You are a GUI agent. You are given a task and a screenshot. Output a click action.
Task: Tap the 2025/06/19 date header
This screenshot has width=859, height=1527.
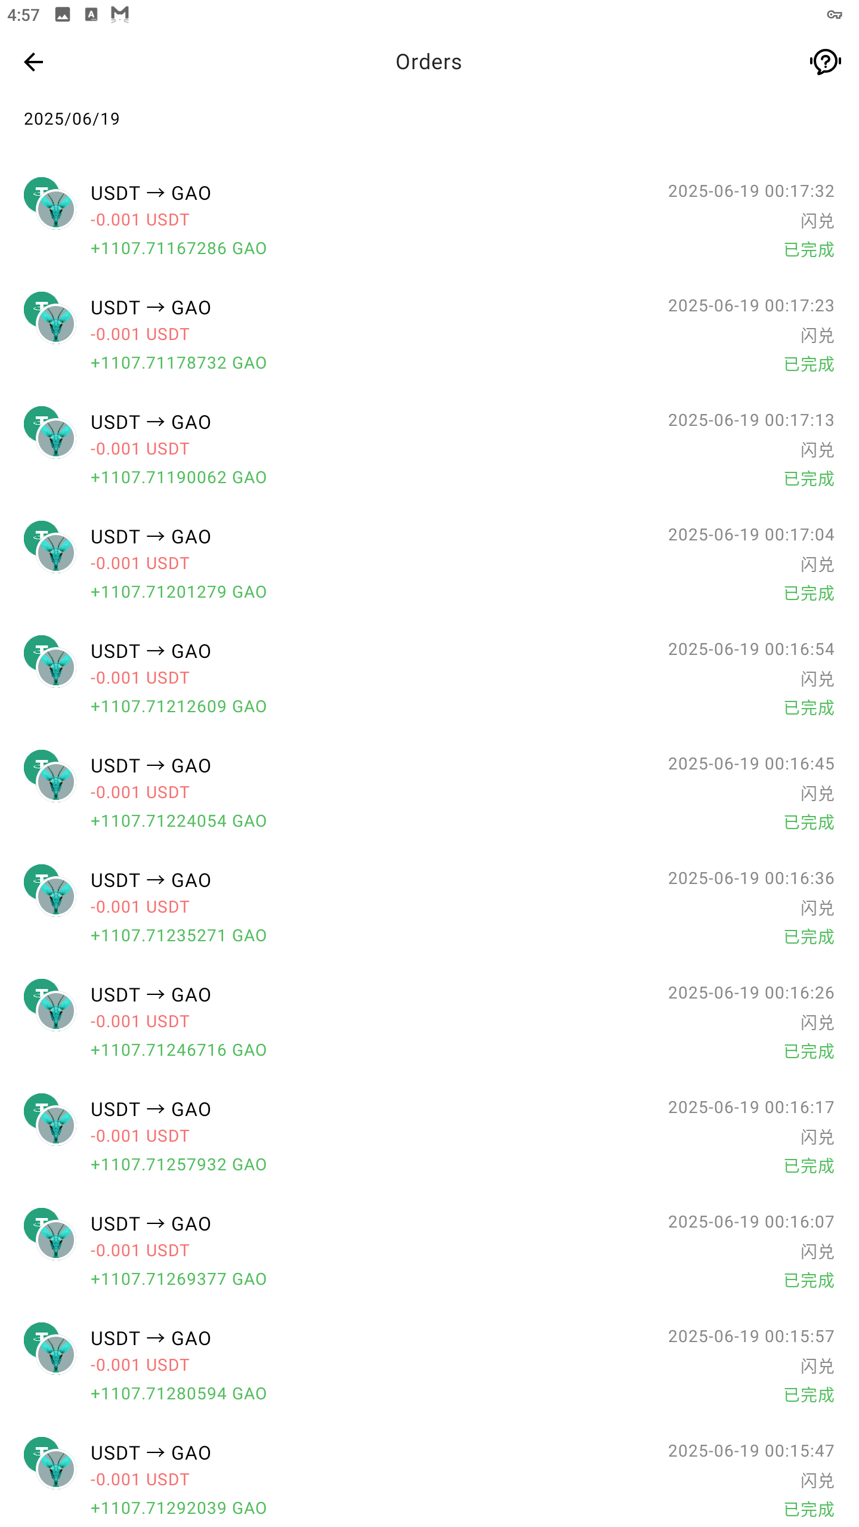pyautogui.click(x=72, y=119)
